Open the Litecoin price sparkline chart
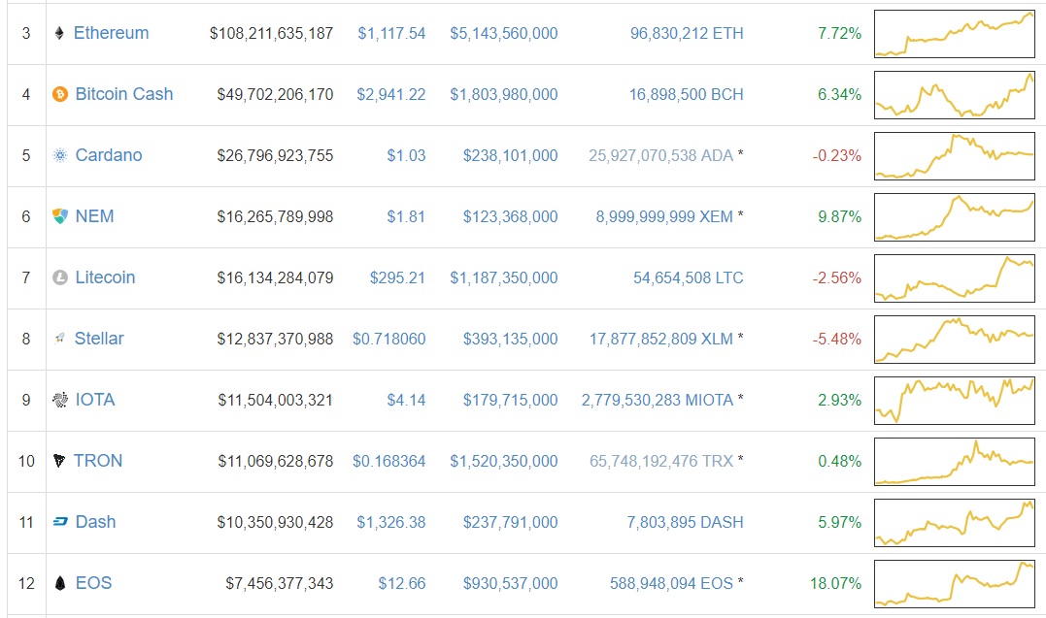1046x618 pixels. coord(955,278)
